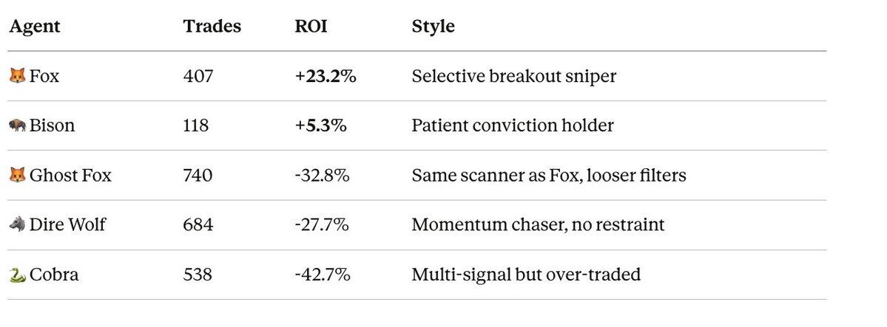Select the Agent column header
The width and height of the screenshot is (887, 327).
click(x=34, y=27)
